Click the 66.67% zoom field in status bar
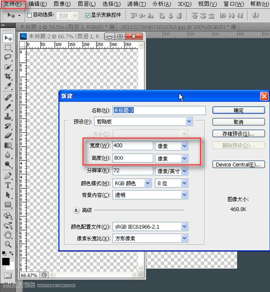The height and width of the screenshot is (292, 270). (29, 275)
